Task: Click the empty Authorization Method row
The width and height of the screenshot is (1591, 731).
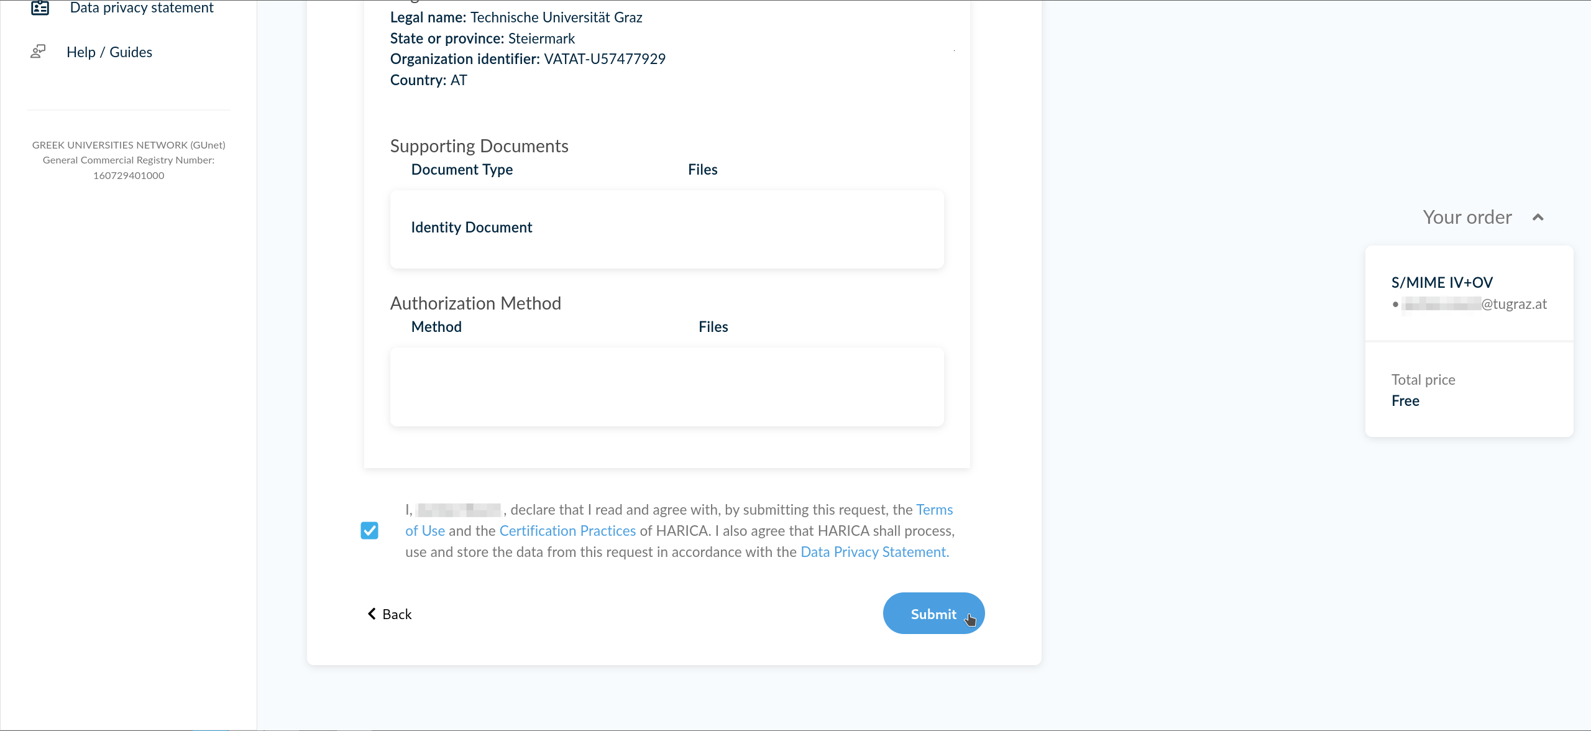Action: pyautogui.click(x=667, y=387)
